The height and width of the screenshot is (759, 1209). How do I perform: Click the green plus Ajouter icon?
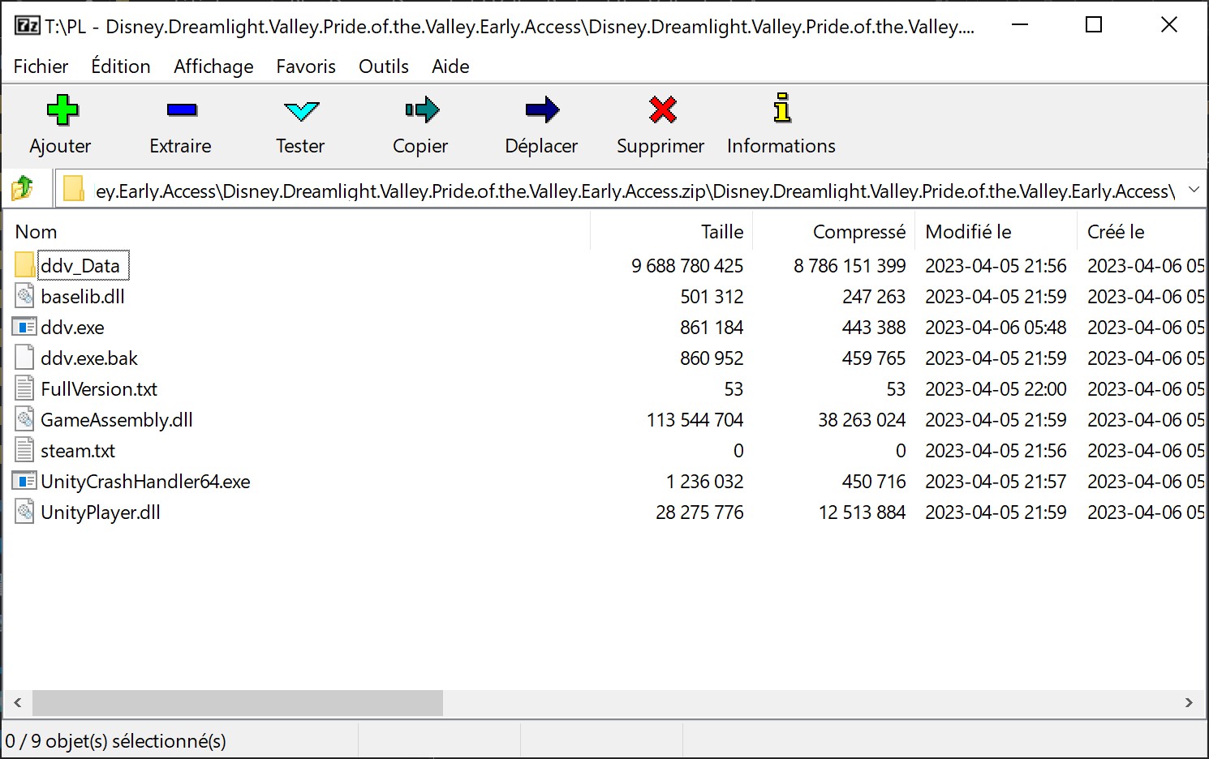point(62,110)
